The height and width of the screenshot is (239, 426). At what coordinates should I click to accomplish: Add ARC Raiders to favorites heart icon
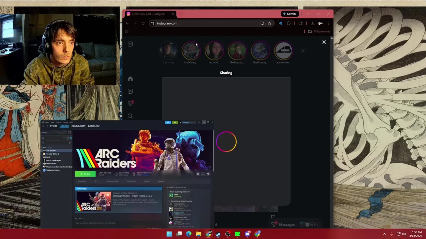208,174
